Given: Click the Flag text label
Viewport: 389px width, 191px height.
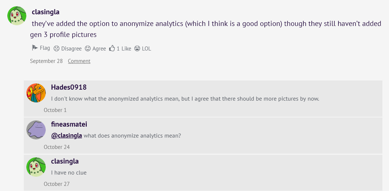Looking at the screenshot, I should 45,48.
